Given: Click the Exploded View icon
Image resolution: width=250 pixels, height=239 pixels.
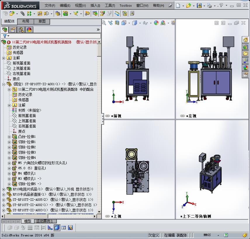Looking at the screenshot, I should (x=102, y=13).
